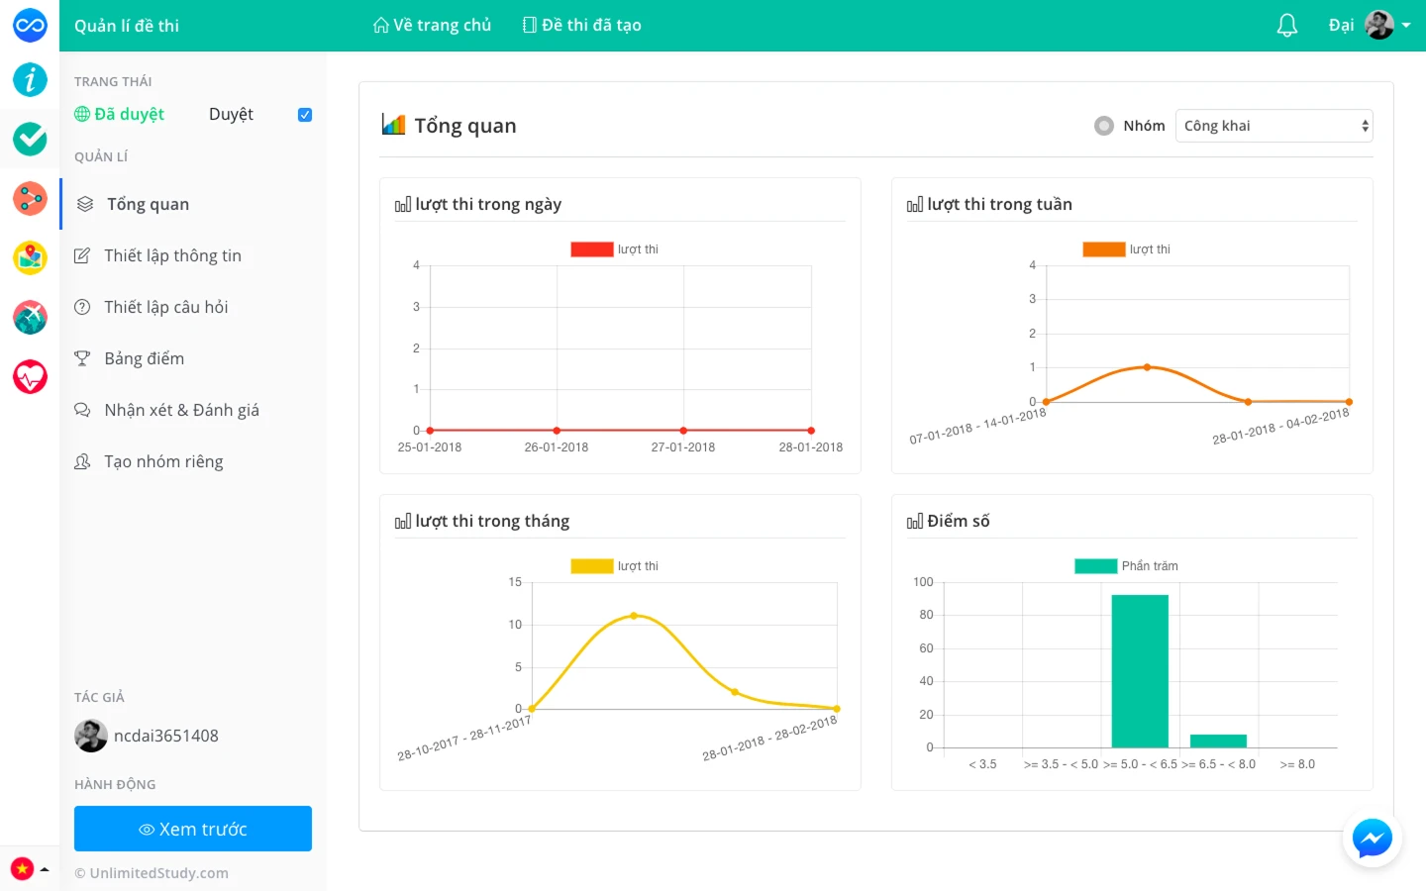Click the Quản lí đề thi title

[127, 26]
